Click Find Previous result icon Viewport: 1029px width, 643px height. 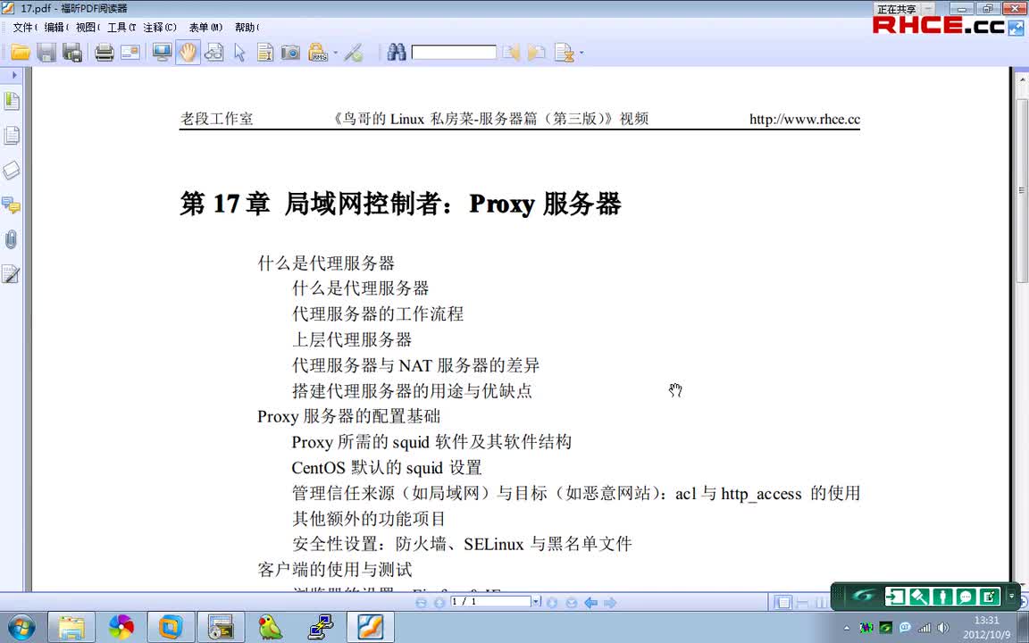[x=511, y=53]
